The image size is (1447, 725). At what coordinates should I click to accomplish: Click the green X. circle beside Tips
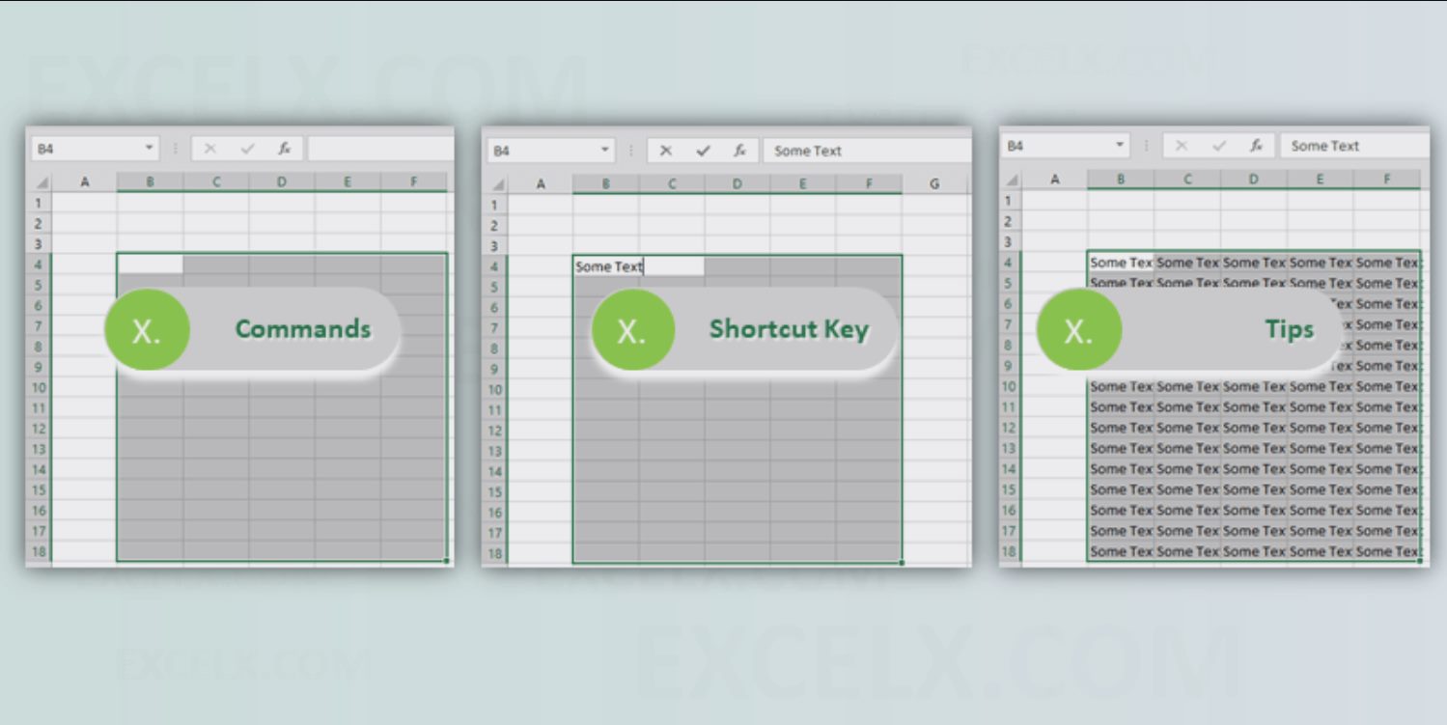coord(1078,330)
